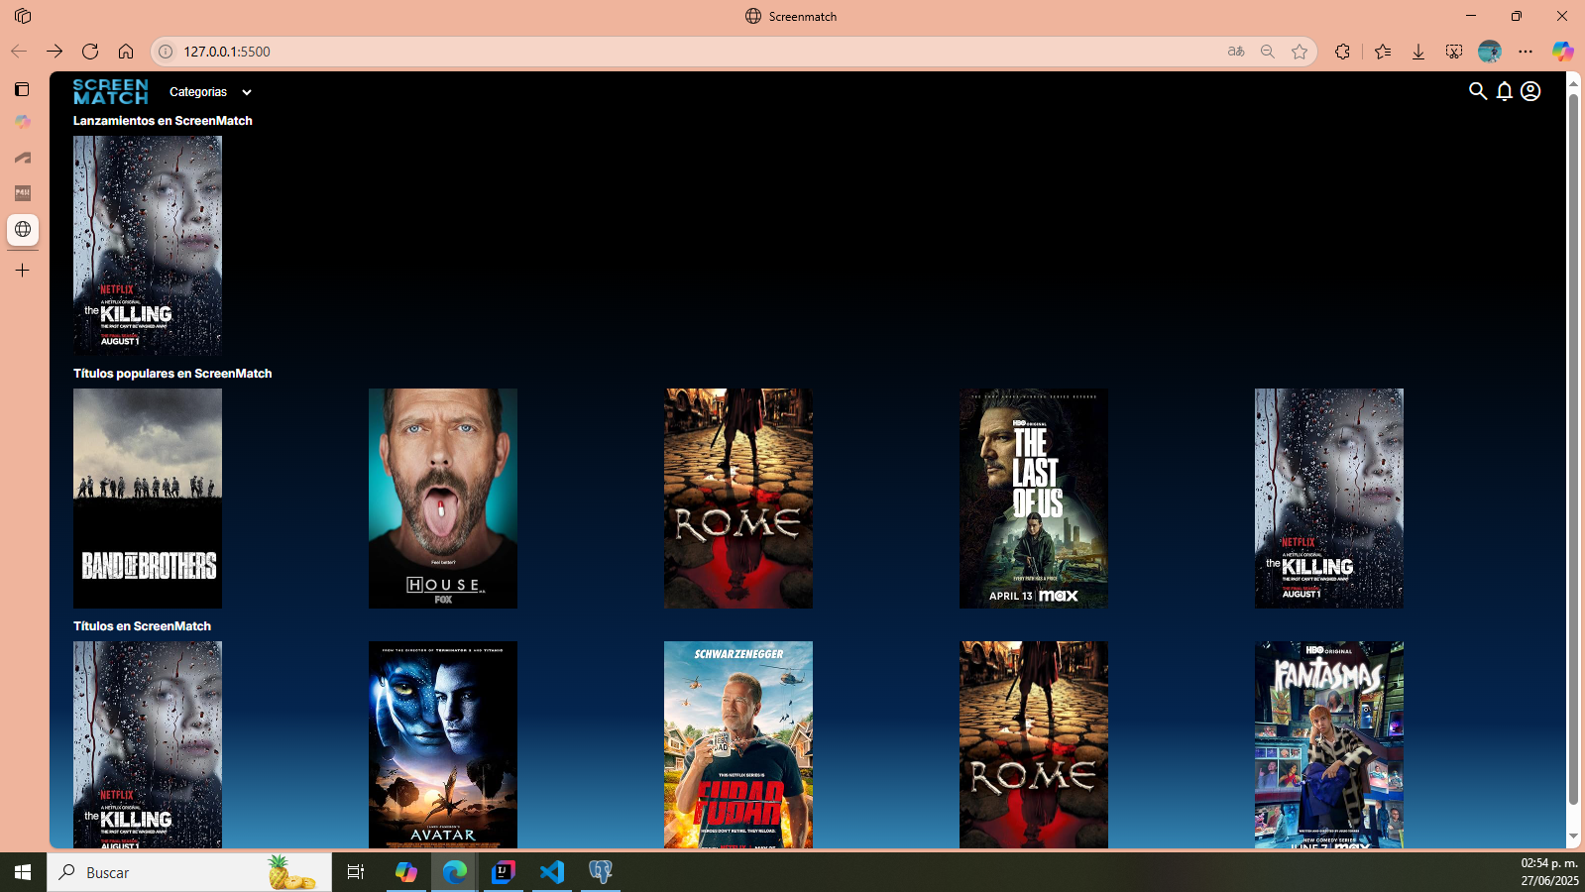Viewport: 1585px width, 892px height.
Task: Switch to pgAdmin elephant on the taskbar
Action: (x=601, y=872)
